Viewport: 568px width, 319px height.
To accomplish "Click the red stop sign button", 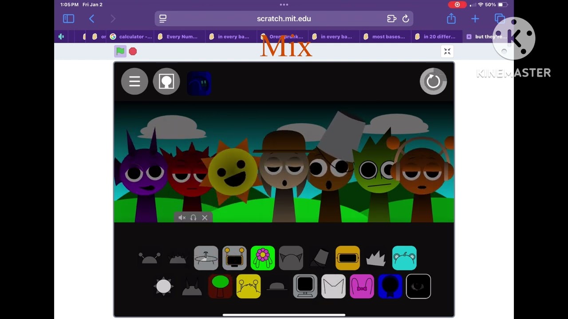I will pos(133,51).
